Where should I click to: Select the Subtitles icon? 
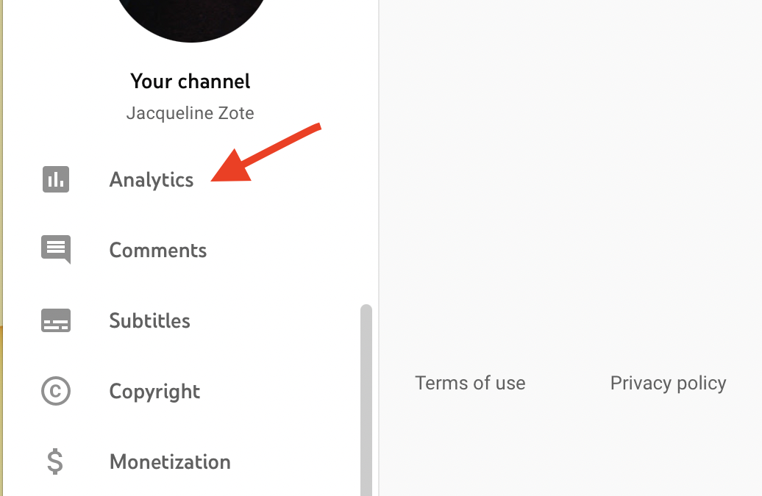[x=56, y=320]
